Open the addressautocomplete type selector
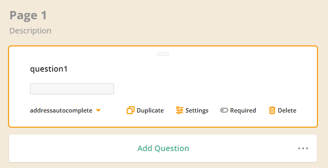Image resolution: width=328 pixels, height=168 pixels. click(x=65, y=111)
